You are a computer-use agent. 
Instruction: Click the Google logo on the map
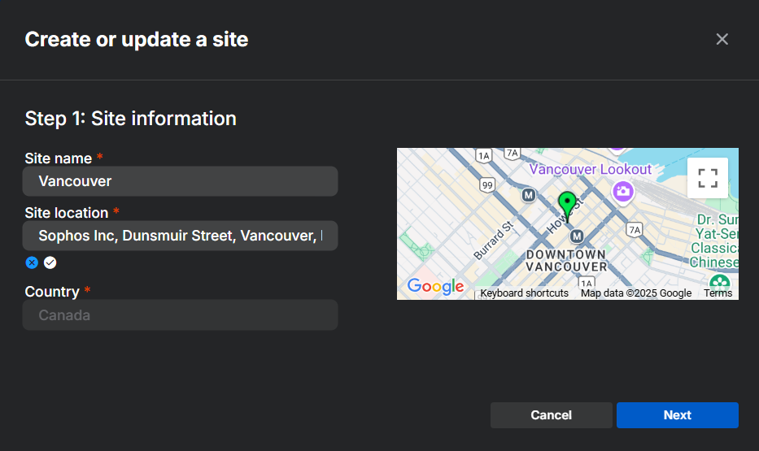(435, 286)
